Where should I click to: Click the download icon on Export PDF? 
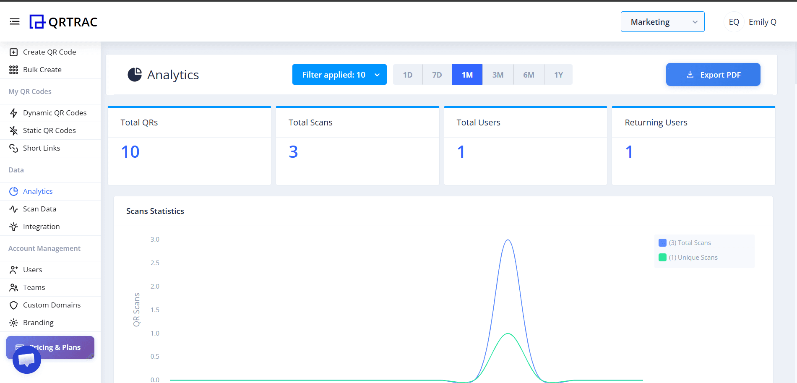pyautogui.click(x=690, y=75)
